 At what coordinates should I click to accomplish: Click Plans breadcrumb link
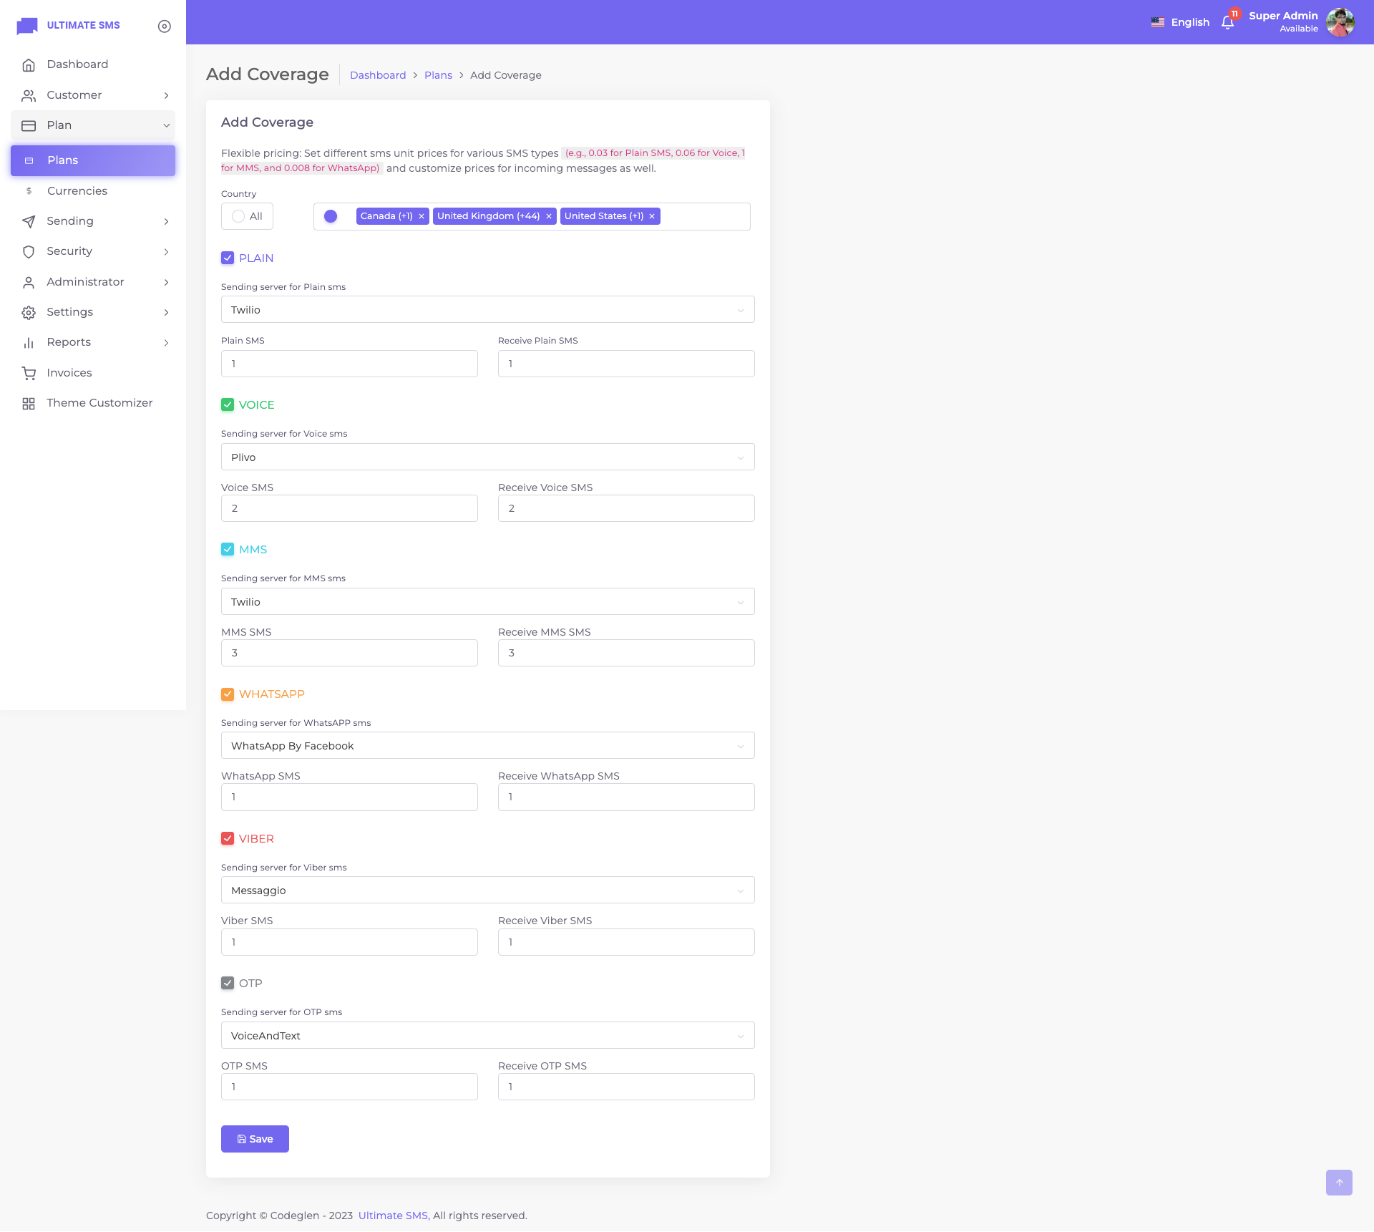click(438, 75)
